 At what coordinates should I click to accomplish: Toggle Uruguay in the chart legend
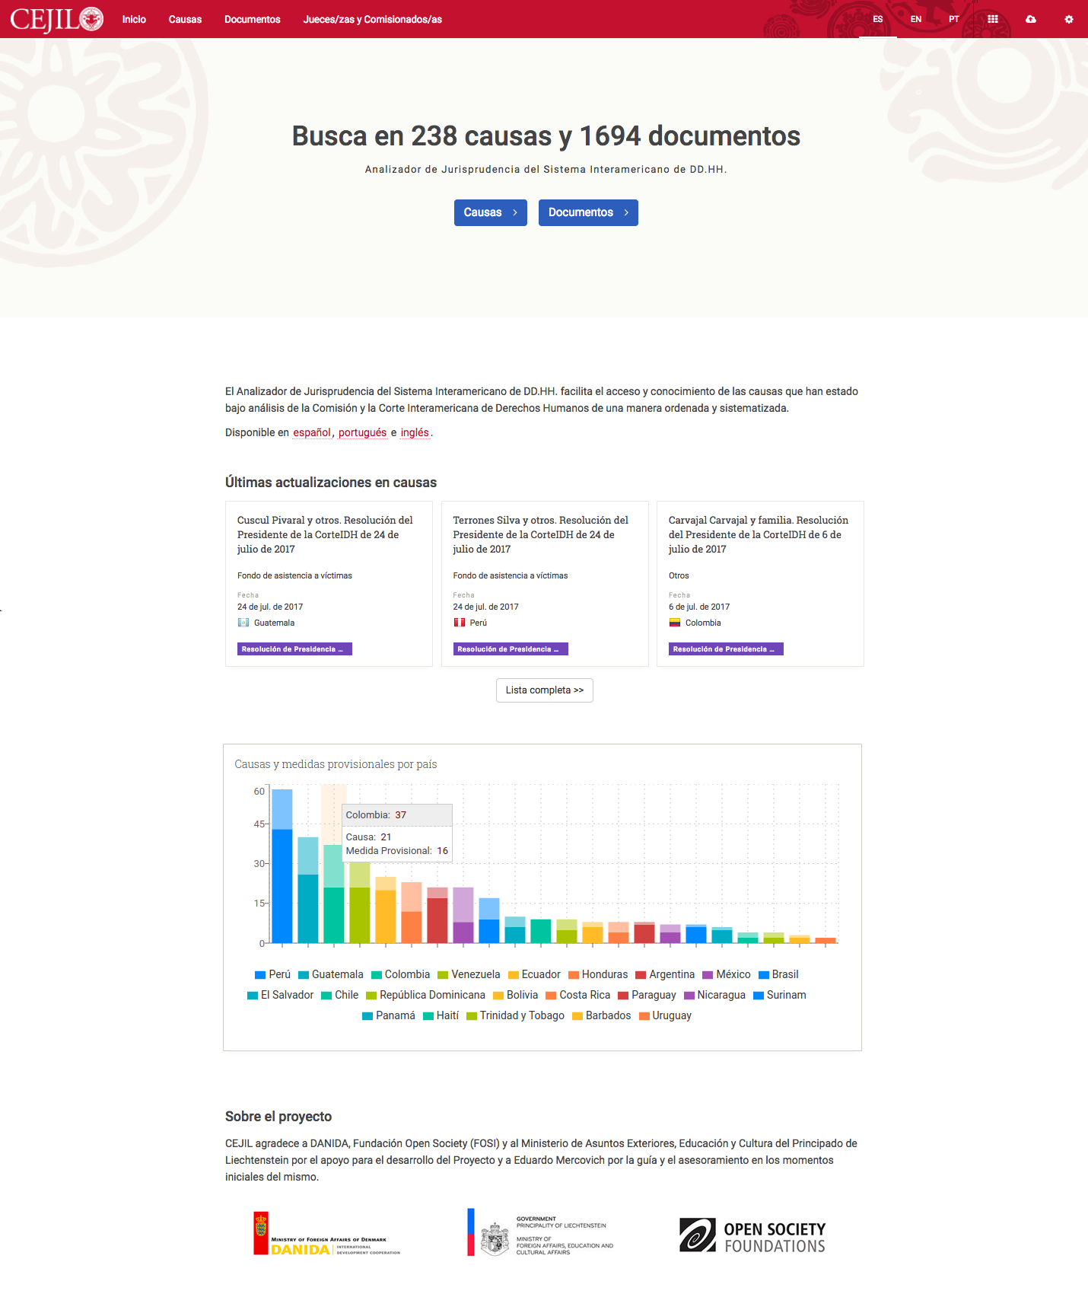coord(665,1015)
